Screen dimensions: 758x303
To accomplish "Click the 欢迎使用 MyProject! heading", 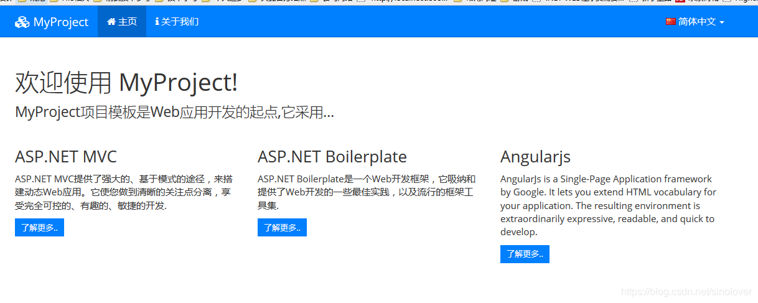I will 126,82.
